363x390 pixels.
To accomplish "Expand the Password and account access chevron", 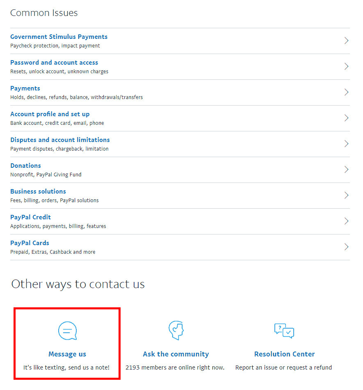I will click(x=346, y=66).
